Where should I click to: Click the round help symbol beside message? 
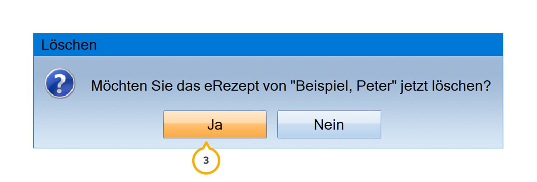(x=60, y=83)
